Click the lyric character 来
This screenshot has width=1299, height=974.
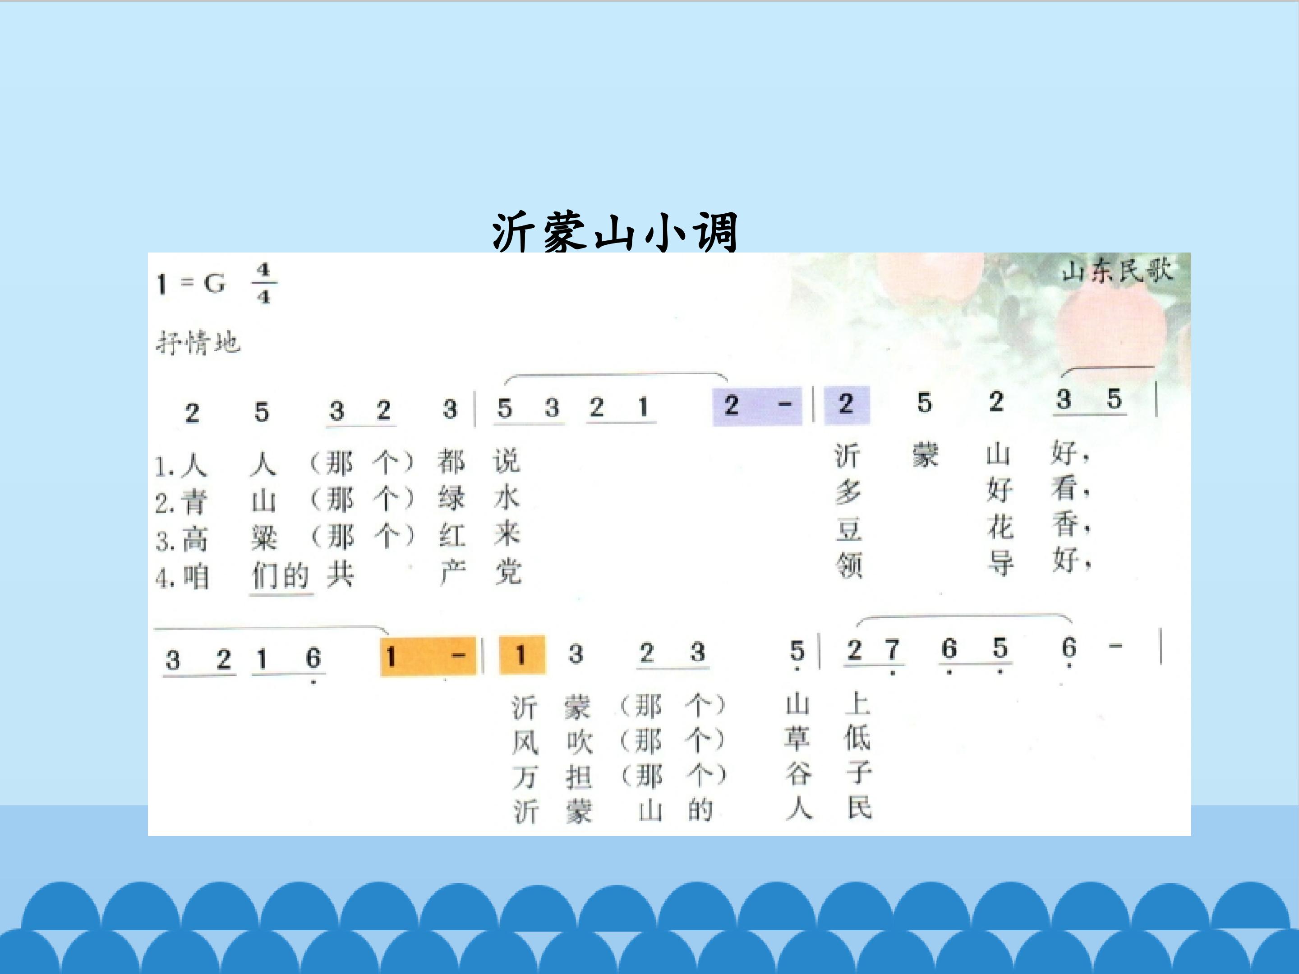[x=507, y=534]
